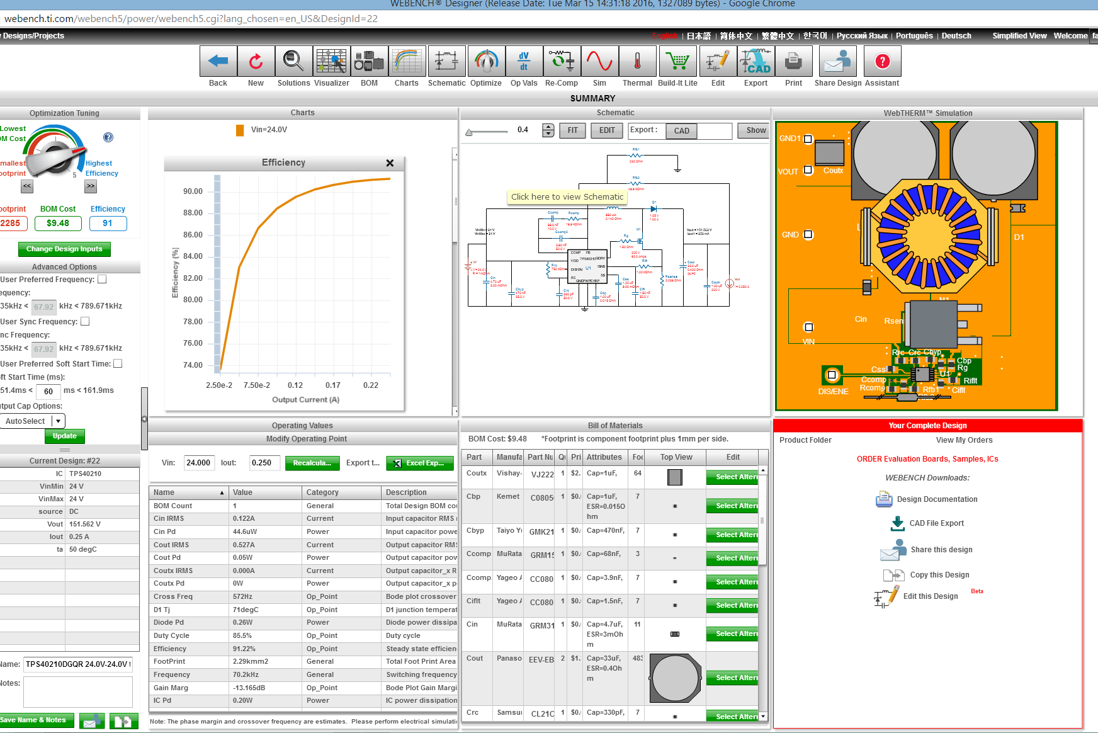Click the soft start time field
This screenshot has height=733, width=1098.
[x=48, y=391]
